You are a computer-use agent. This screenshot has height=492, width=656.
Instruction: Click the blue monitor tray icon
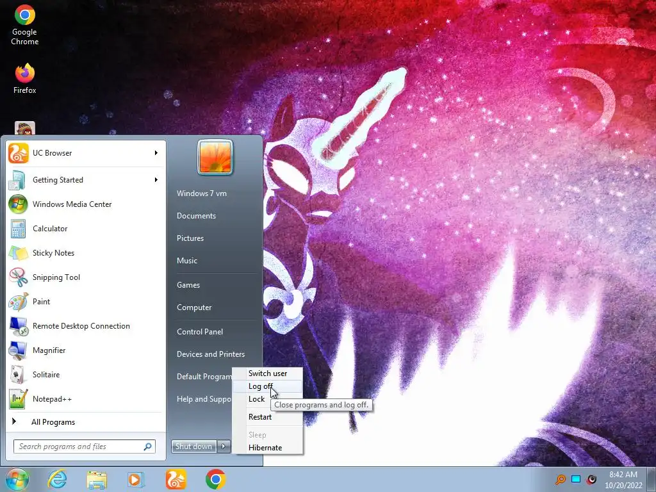[576, 479]
